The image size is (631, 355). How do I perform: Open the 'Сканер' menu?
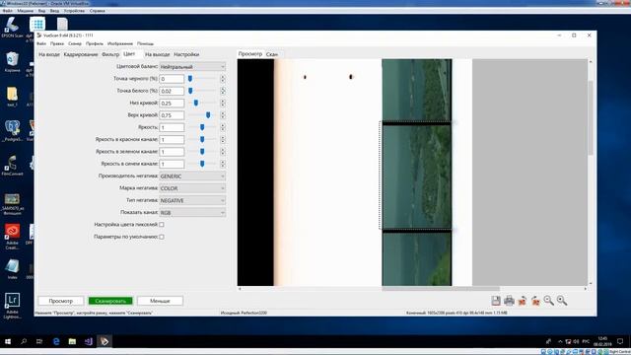75,43
